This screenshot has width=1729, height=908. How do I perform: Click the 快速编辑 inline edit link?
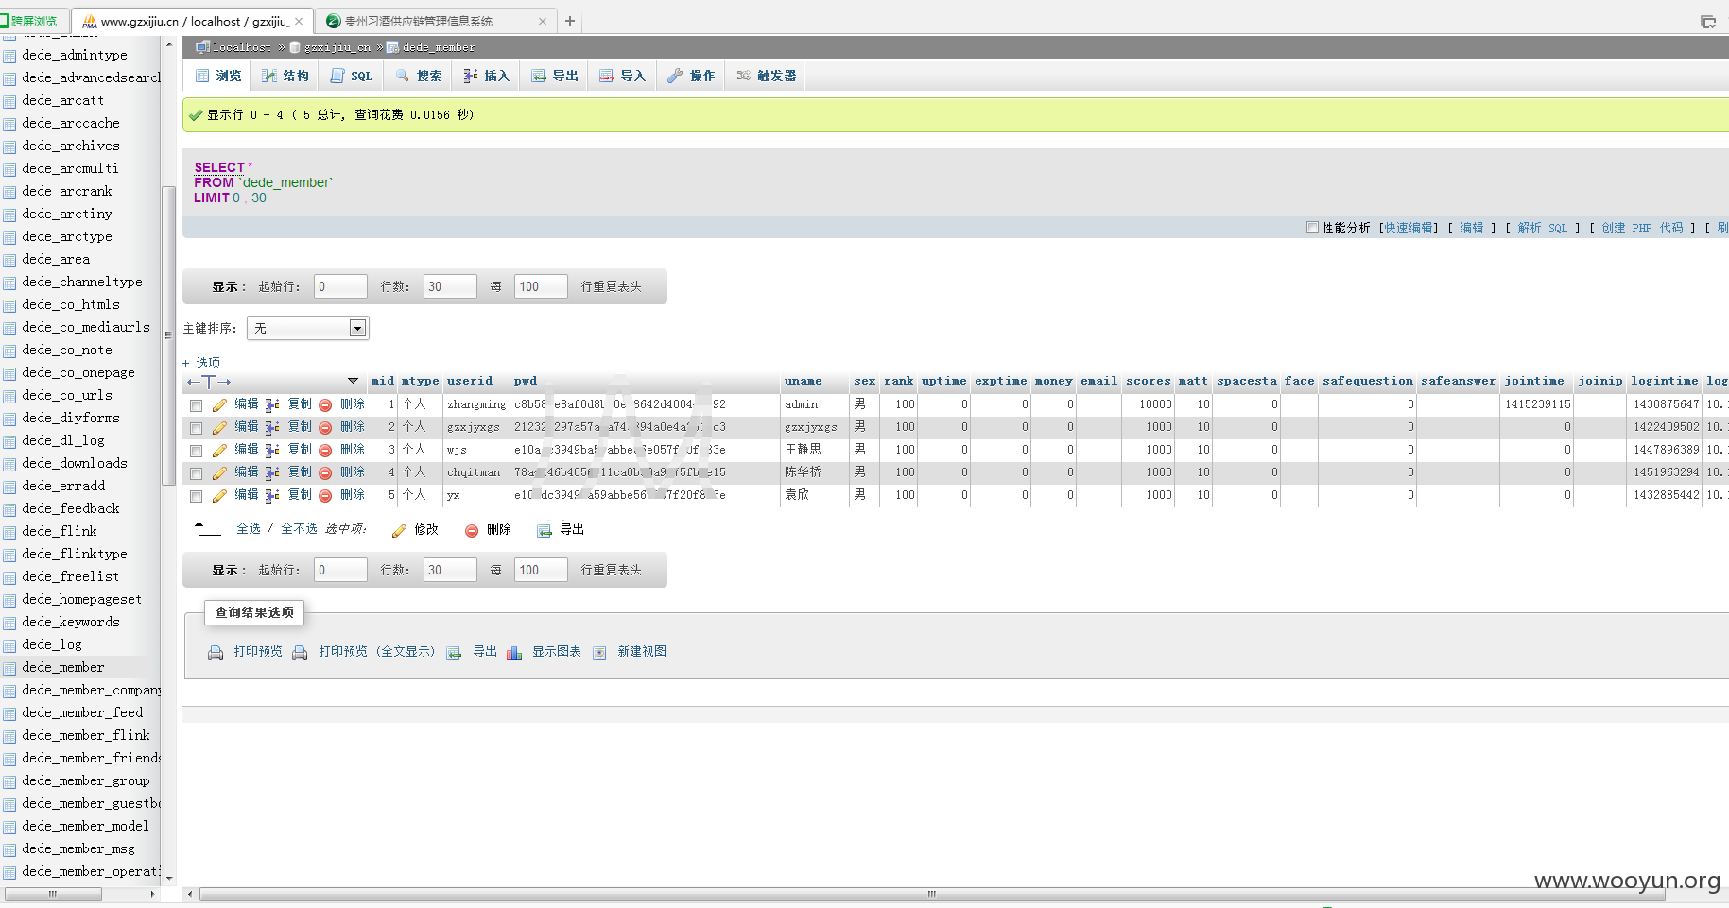tap(1409, 228)
